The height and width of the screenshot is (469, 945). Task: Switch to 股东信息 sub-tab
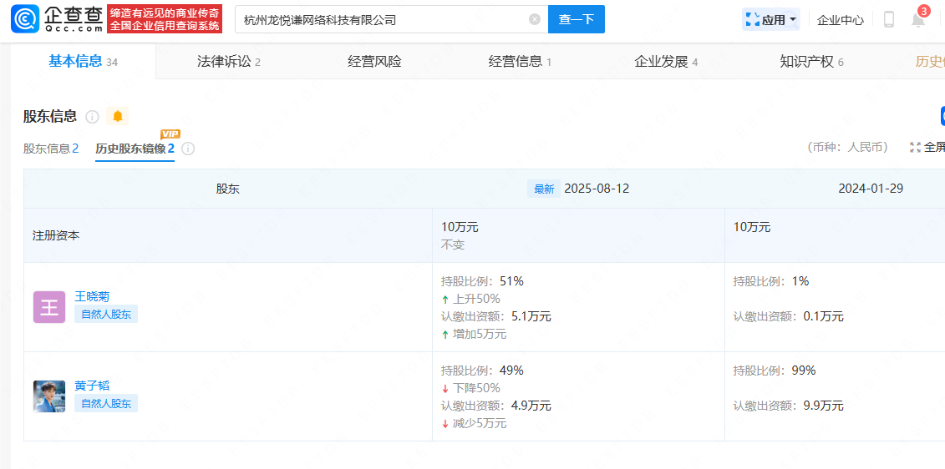(50, 149)
